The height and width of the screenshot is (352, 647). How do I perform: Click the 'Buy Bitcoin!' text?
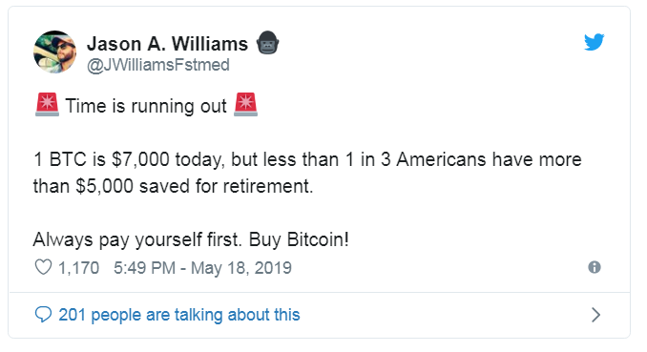coord(299,239)
